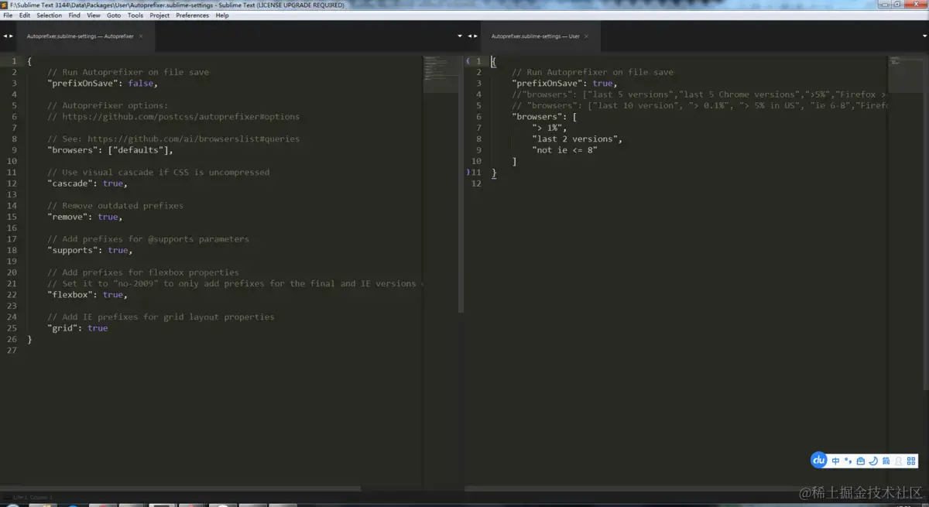Click the "> 1%" entry in User pane

[550, 128]
